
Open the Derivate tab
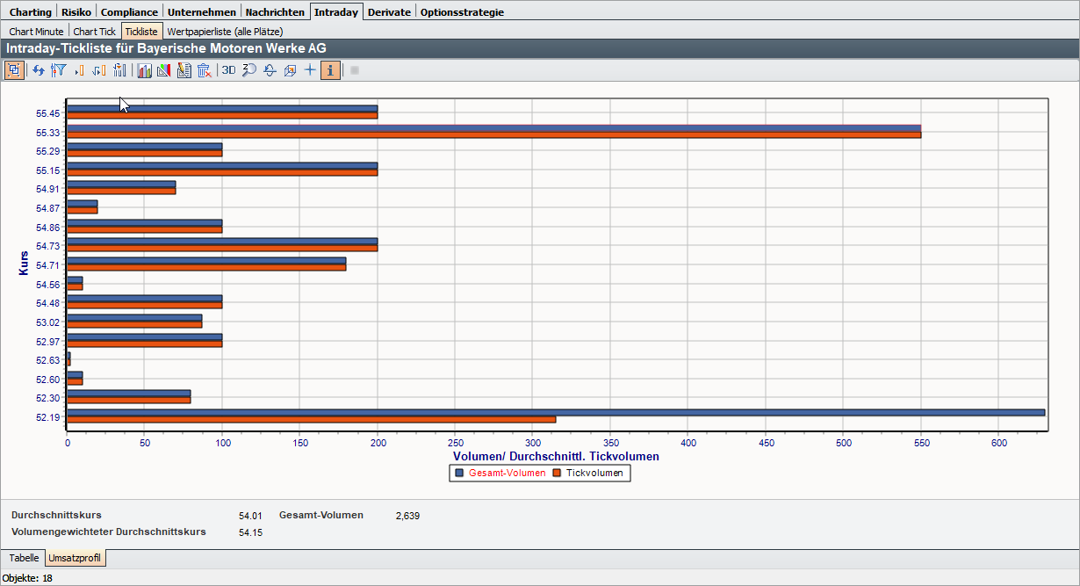pyautogui.click(x=389, y=12)
